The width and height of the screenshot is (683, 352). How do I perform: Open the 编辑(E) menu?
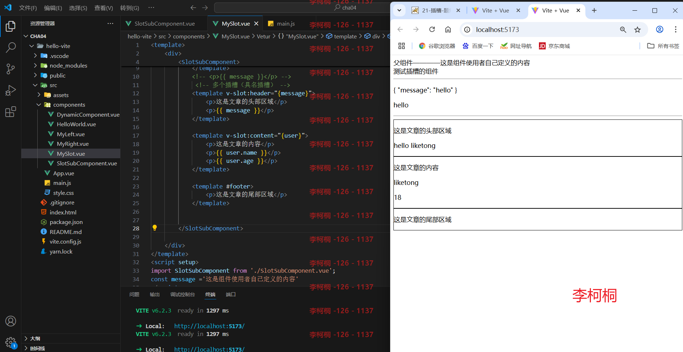(x=53, y=8)
